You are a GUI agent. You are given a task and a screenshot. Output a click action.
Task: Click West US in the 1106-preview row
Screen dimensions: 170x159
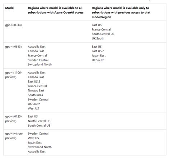[33, 108]
